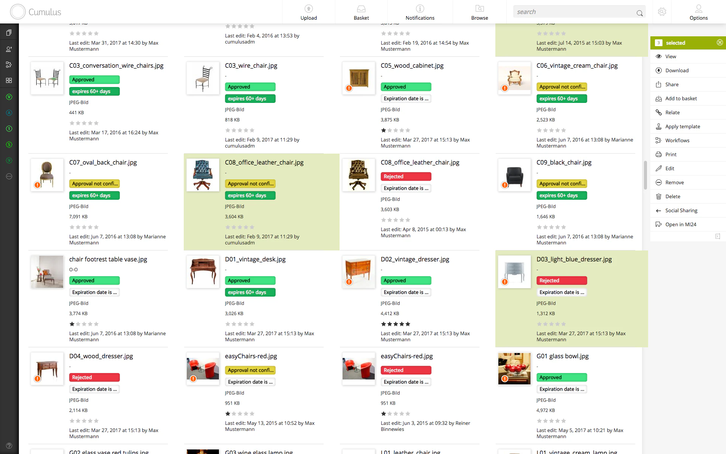Screen dimensions: 726x454
Task: Open the workflow diagram icon in sidebar
Action: [9, 65]
